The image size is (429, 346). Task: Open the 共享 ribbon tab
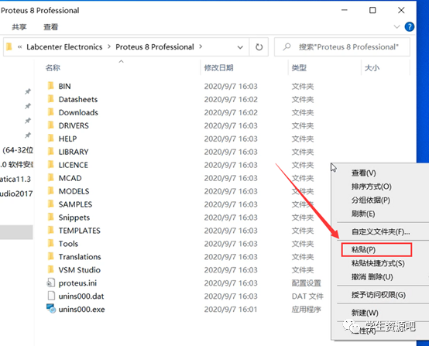[x=19, y=27]
